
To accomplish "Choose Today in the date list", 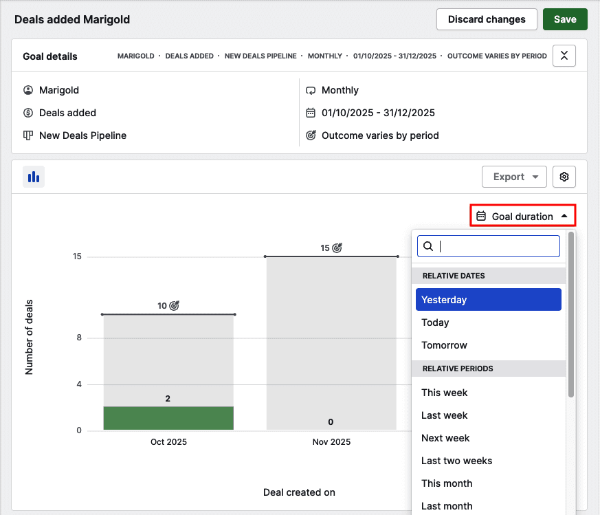I will [x=435, y=322].
